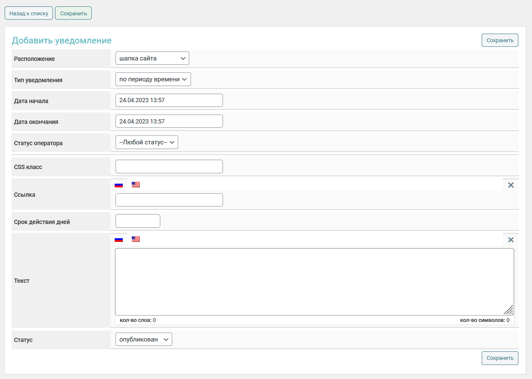Expand the Тип уведомления dropdown
The image size is (532, 379).
[153, 79]
